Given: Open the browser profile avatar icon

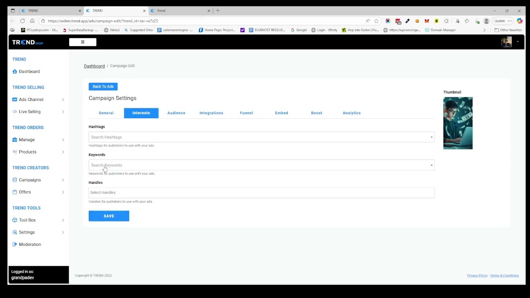Looking at the screenshot, I should pyautogui.click(x=487, y=21).
